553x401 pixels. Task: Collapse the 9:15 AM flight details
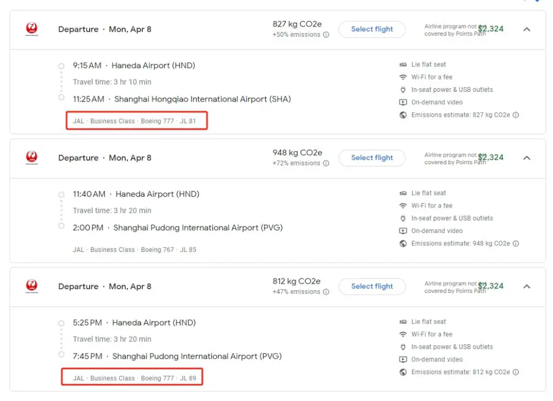(x=527, y=29)
